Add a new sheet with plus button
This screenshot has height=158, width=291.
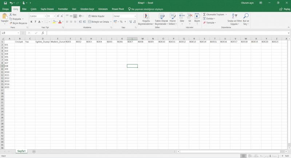(x=34, y=151)
